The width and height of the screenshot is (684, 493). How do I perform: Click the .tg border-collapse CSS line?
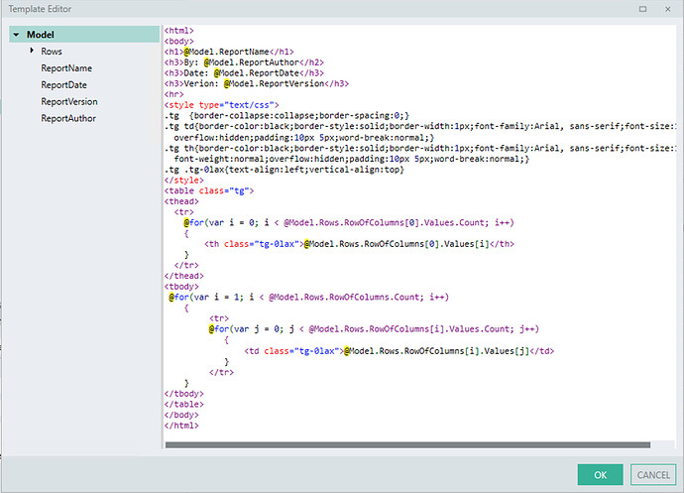point(286,116)
